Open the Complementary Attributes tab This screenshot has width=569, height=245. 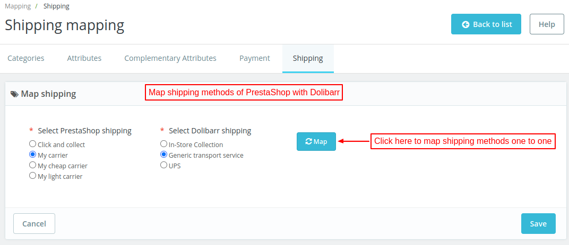pyautogui.click(x=170, y=58)
